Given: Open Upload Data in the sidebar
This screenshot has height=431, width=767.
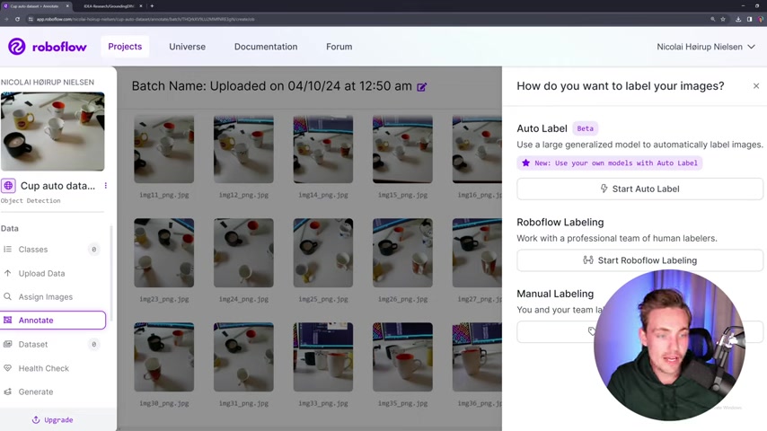Looking at the screenshot, I should click(53, 274).
